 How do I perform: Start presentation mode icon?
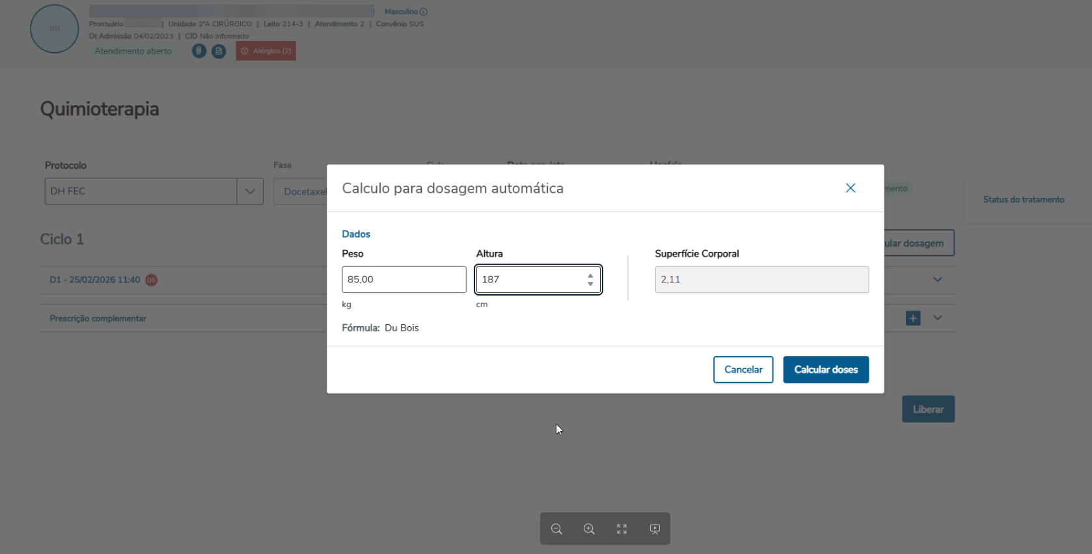click(x=655, y=529)
